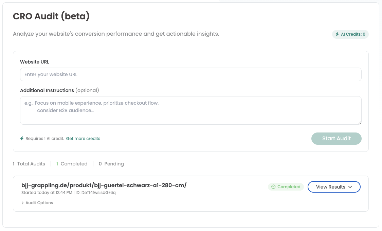Click the 0 Pending counter
This screenshot has width=382, height=231.
111,164
